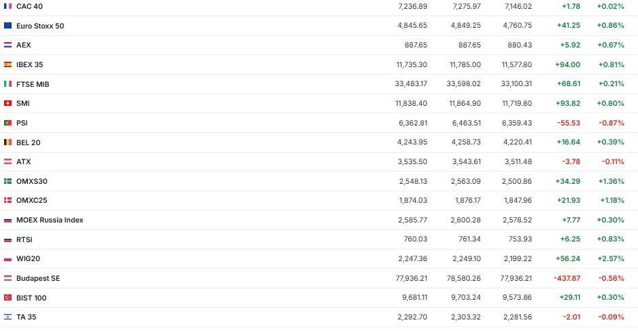Click the Sweden flag beside OMXS30

pyautogui.click(x=7, y=181)
